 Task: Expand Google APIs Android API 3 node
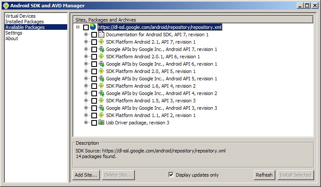tap(86, 108)
